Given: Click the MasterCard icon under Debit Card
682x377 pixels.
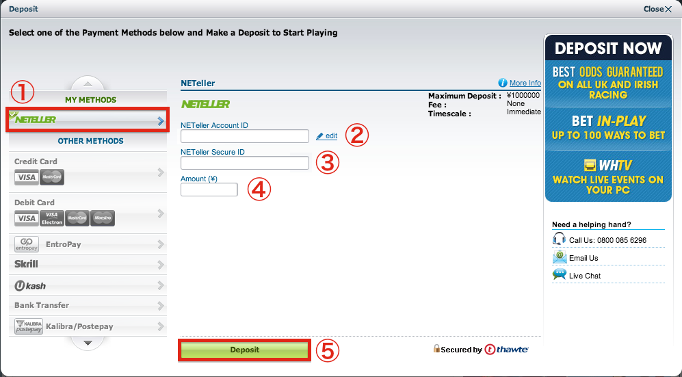Looking at the screenshot, I should click(77, 218).
